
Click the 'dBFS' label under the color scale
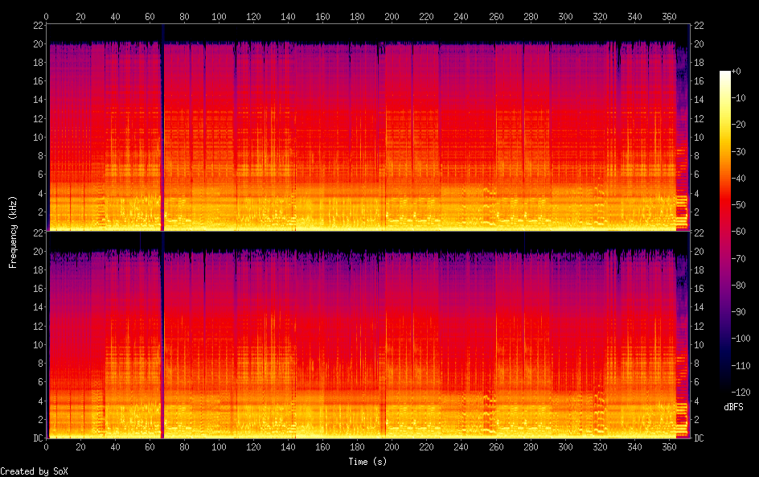tap(733, 407)
